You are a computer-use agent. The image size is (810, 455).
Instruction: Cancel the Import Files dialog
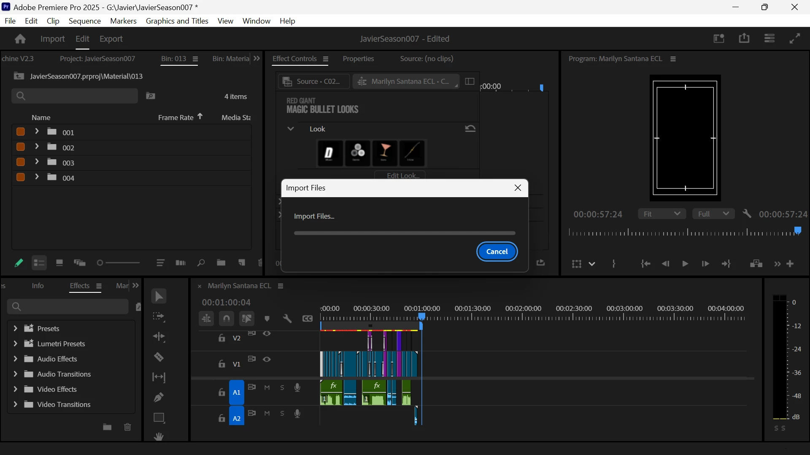[497, 252]
